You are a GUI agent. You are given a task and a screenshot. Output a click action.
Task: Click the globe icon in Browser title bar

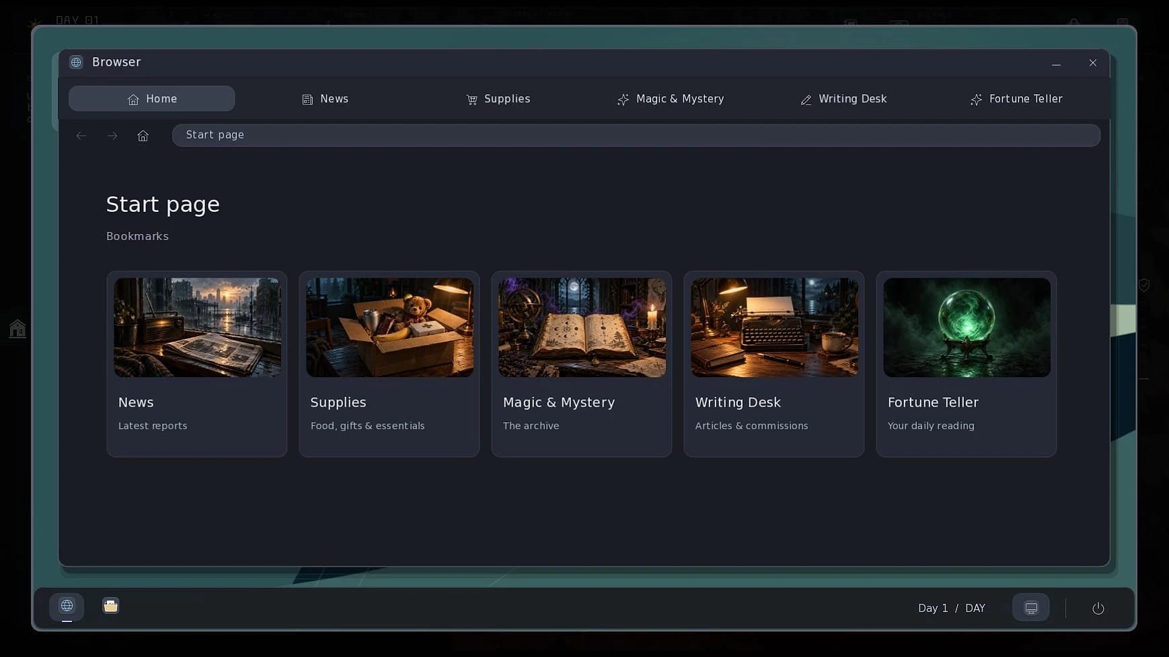76,62
